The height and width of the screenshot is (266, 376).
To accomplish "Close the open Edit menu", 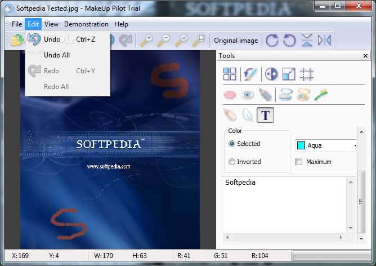I will 33,24.
